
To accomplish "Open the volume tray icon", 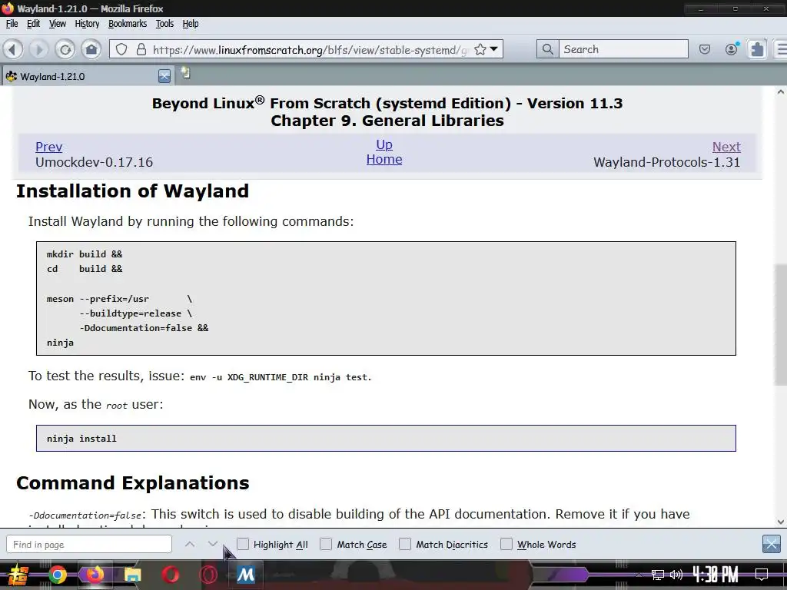I will 676,575.
